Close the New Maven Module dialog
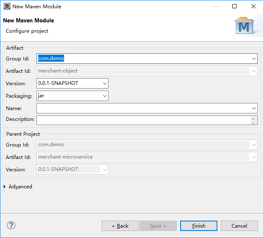The image size is (263, 238). (x=253, y=6)
